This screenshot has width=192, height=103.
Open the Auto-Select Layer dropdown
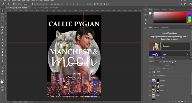(26, 4)
